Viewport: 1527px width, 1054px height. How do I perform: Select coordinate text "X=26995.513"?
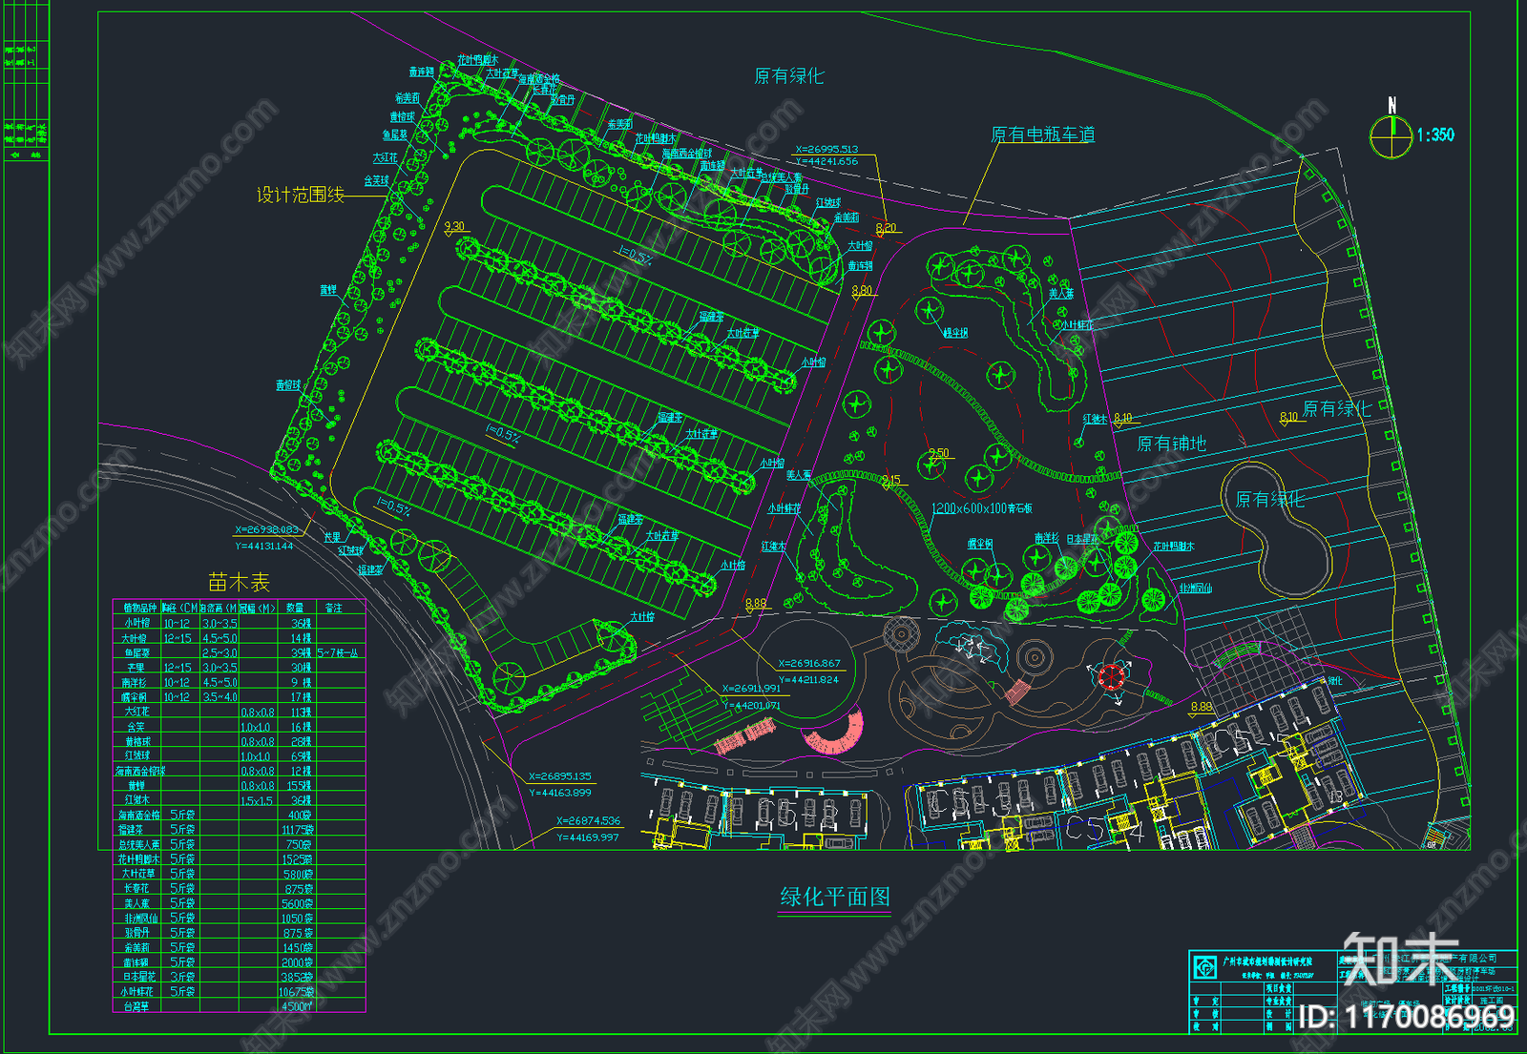(826, 149)
